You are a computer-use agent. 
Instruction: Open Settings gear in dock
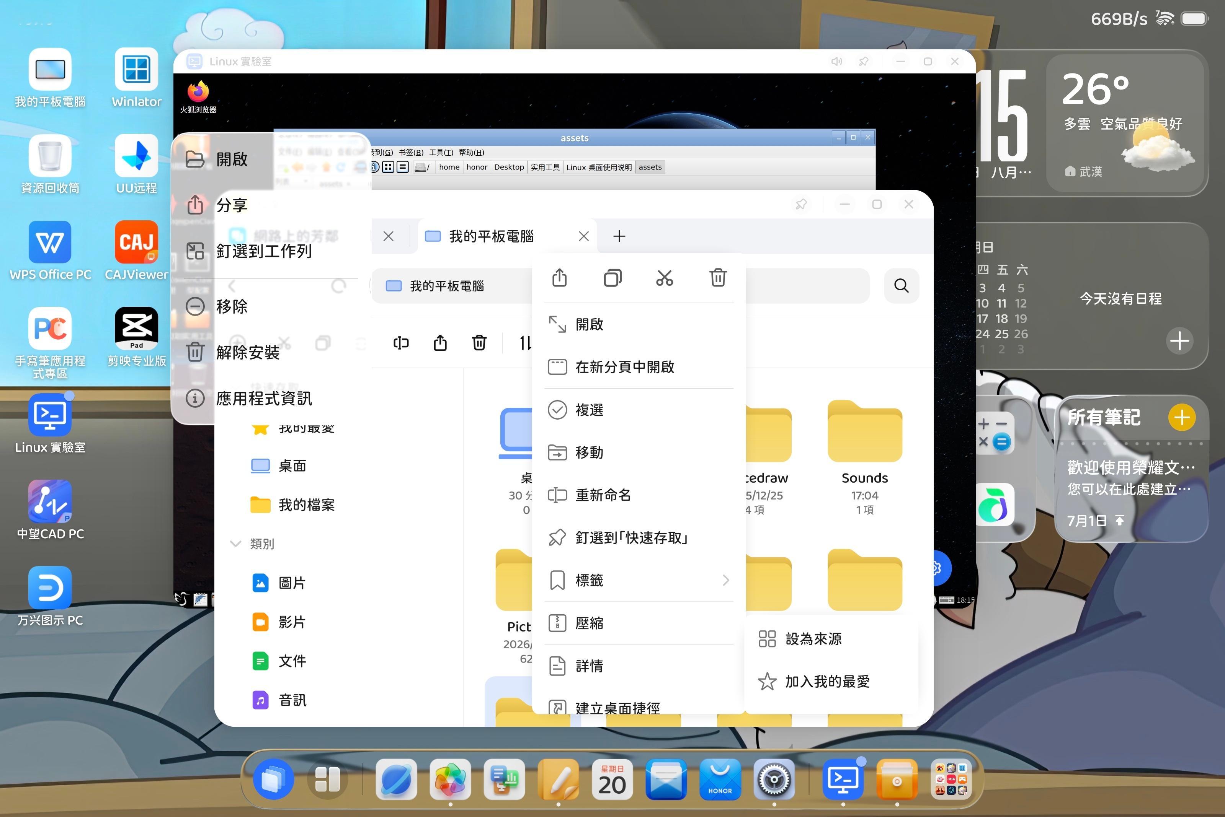click(774, 780)
